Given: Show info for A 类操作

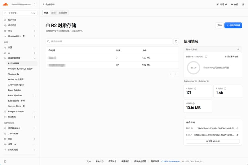Looking at the screenshot, I should click(x=195, y=89).
